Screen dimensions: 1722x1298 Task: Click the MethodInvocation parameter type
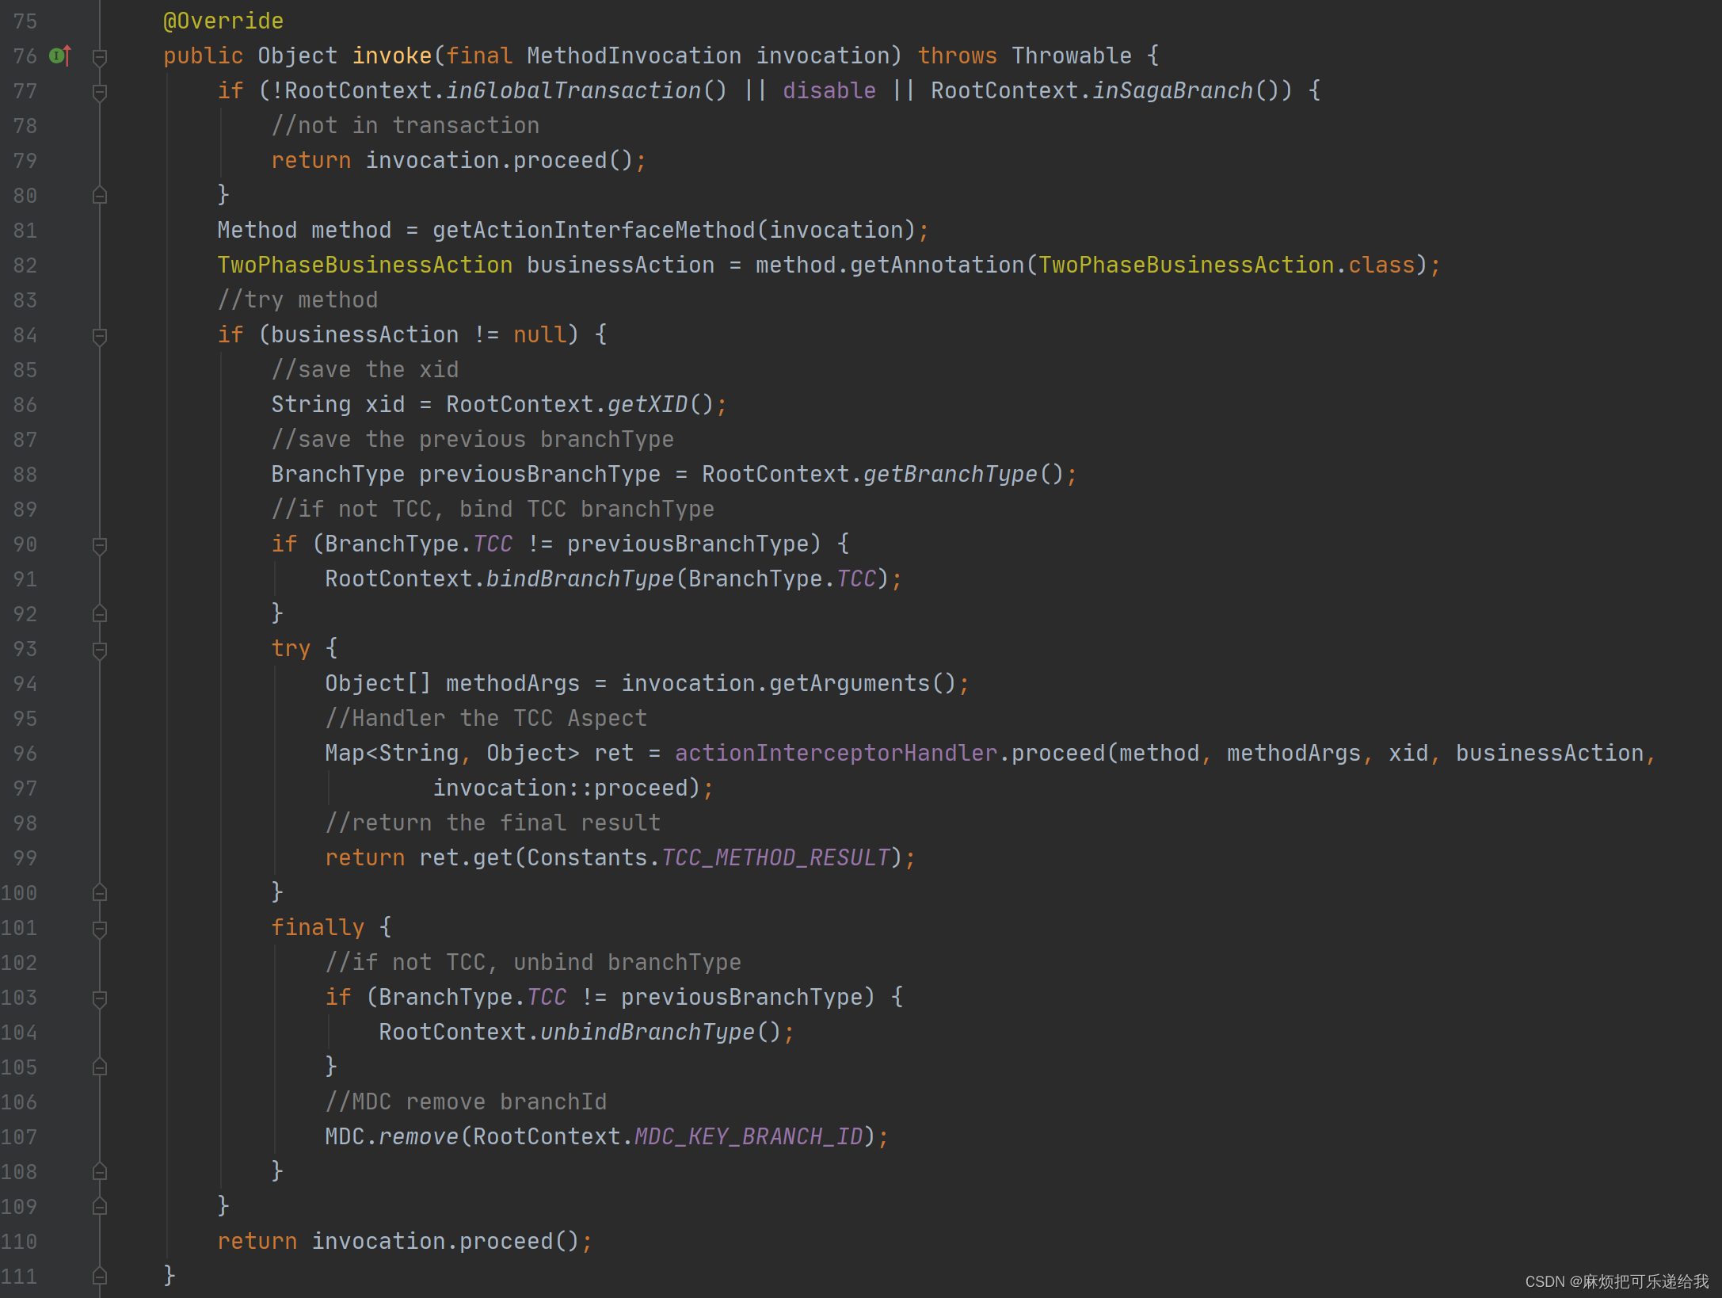click(634, 56)
